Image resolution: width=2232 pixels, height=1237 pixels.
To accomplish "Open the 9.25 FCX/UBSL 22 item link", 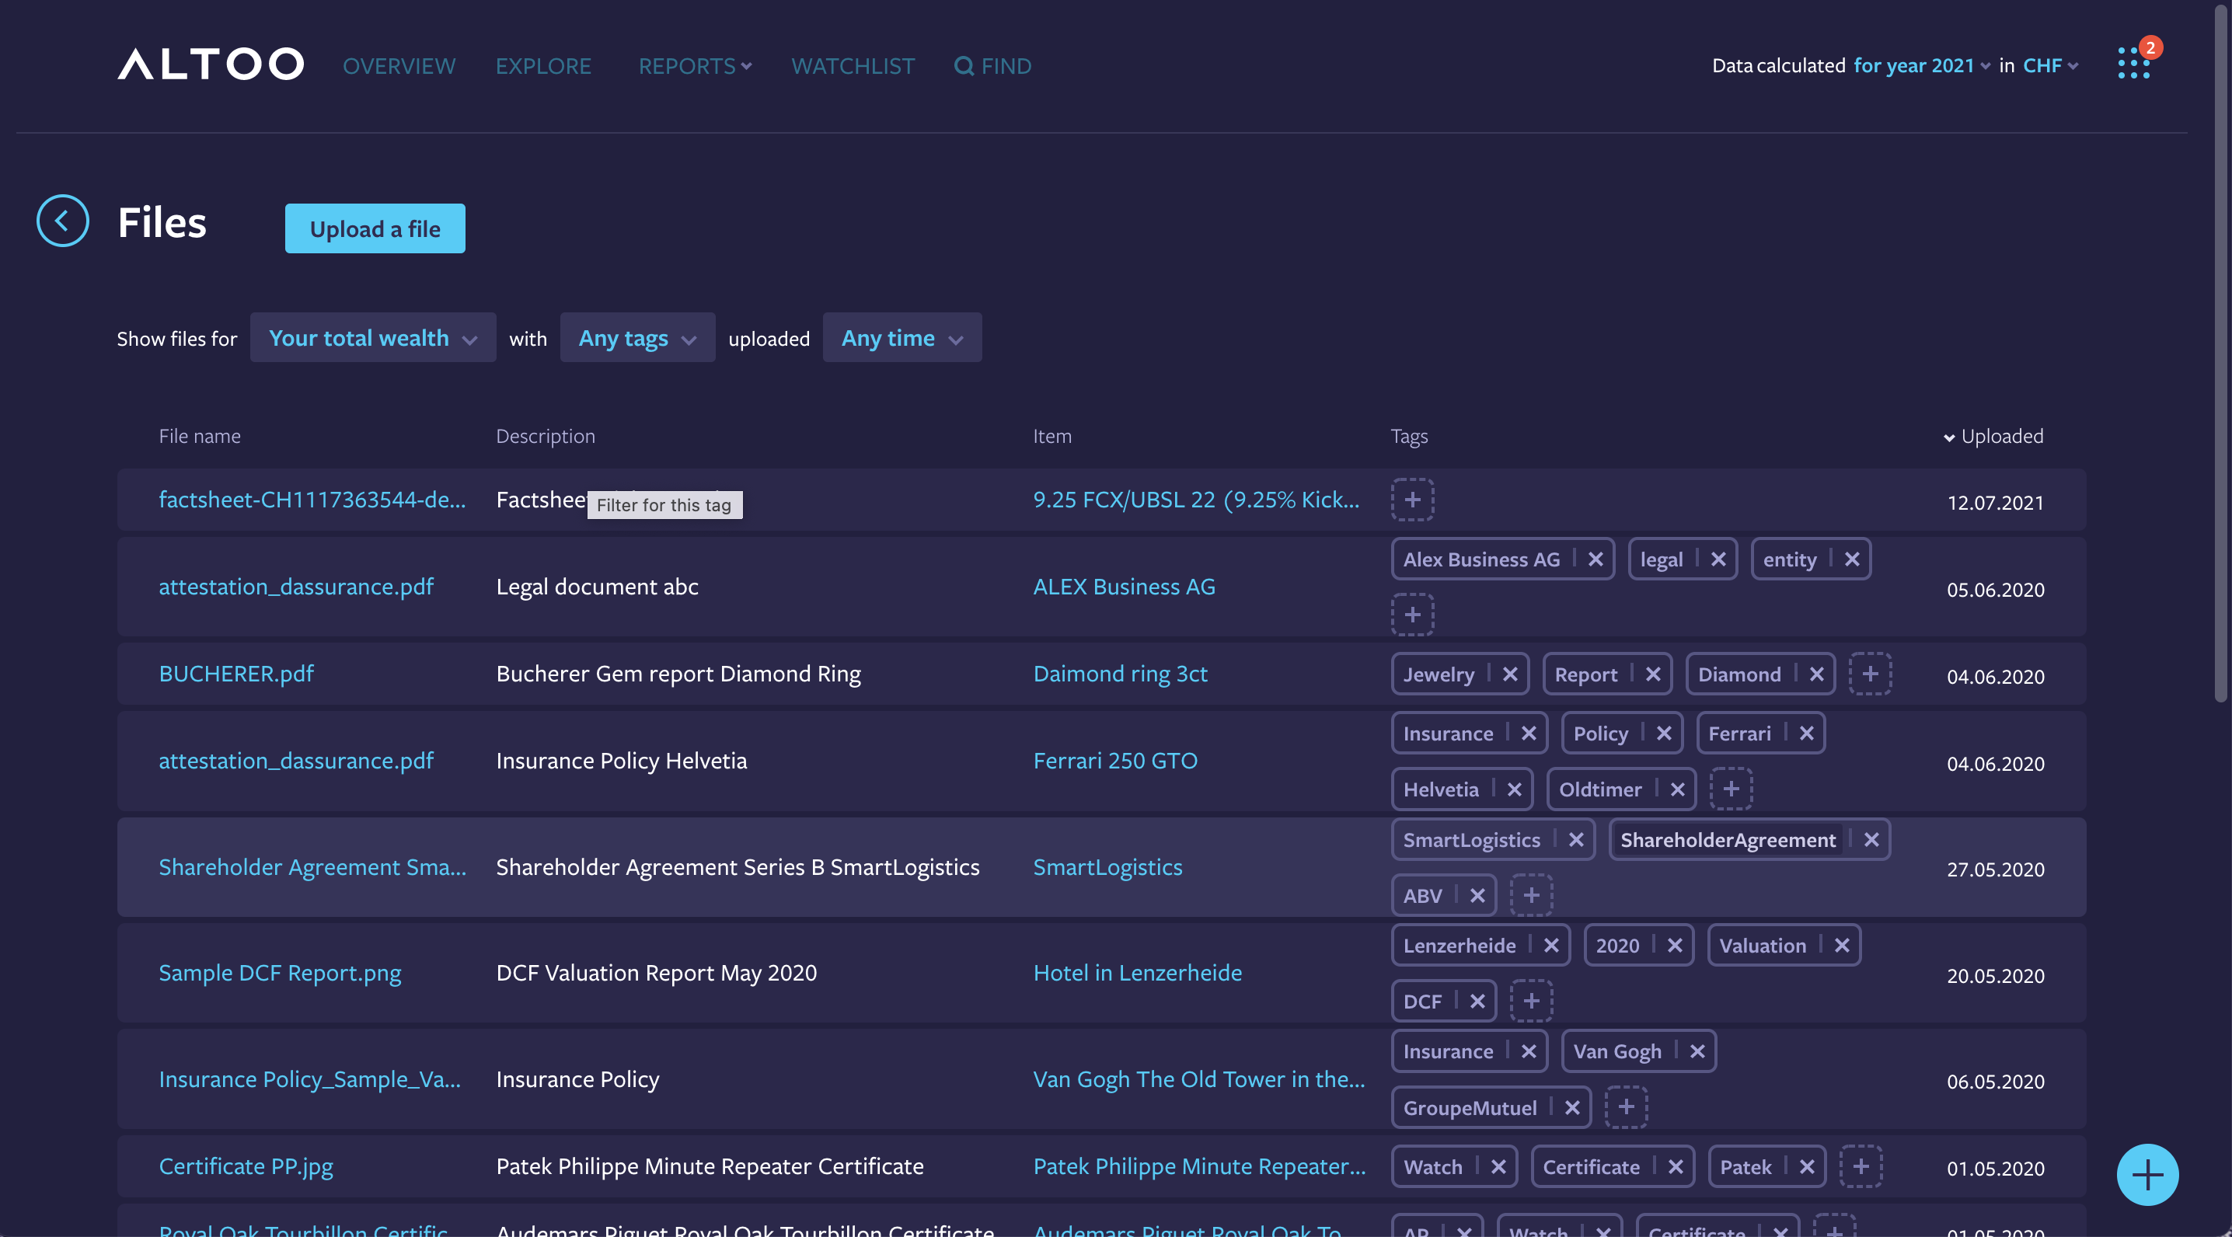I will pos(1196,499).
